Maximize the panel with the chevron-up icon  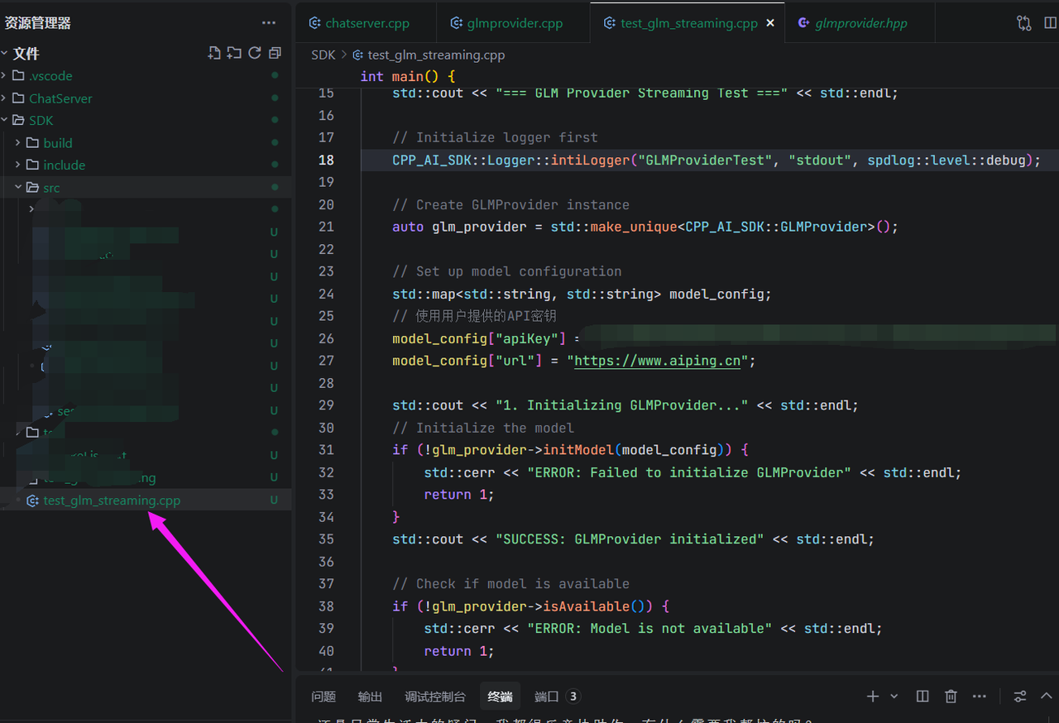[1047, 697]
